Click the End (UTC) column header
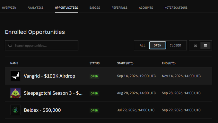 coord(169,63)
